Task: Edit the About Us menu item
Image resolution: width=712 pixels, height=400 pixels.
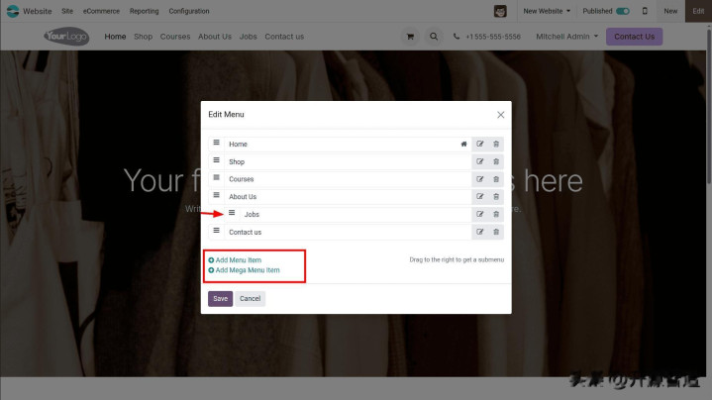Action: click(x=480, y=197)
